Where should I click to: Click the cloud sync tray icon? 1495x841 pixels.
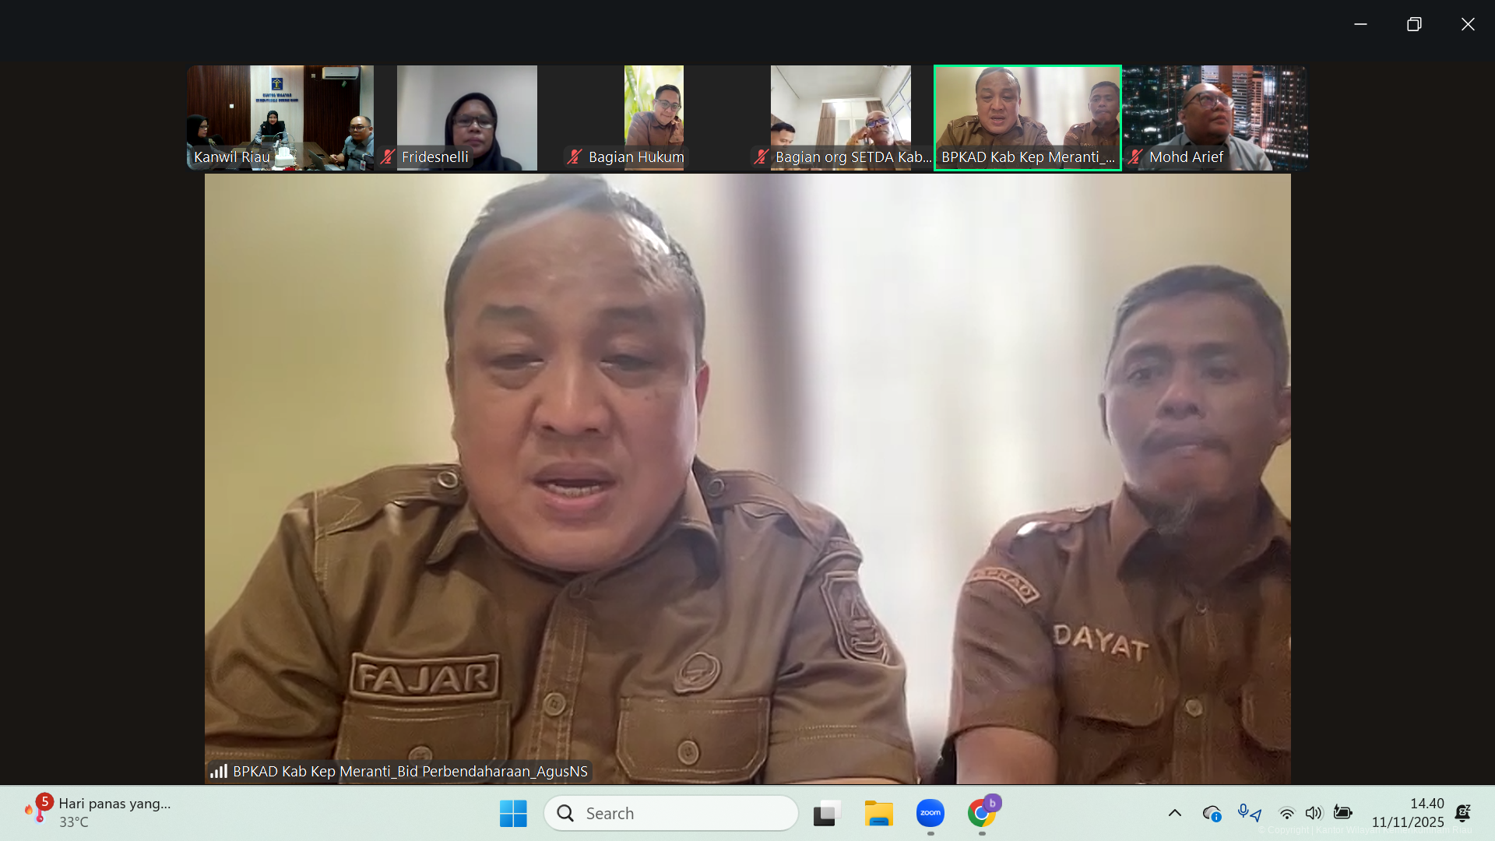pos(1212,813)
